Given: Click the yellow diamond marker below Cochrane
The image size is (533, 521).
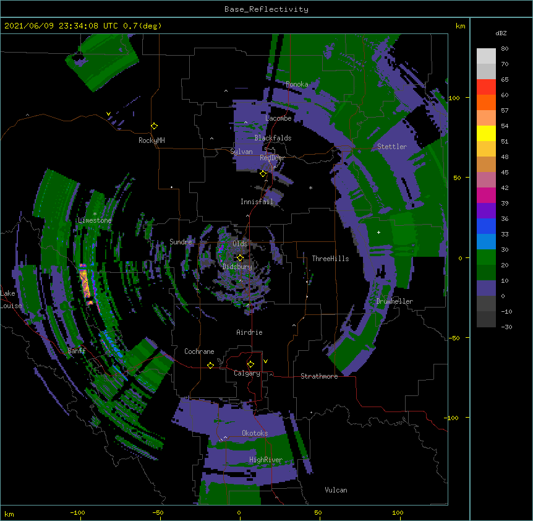Looking at the screenshot, I should (x=210, y=365).
